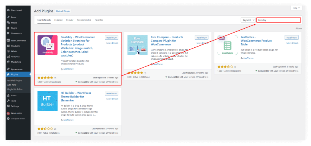This screenshot has width=311, height=146.
Task: Click the WooCommerce icon in sidebar
Action: pyautogui.click(x=8, y=41)
